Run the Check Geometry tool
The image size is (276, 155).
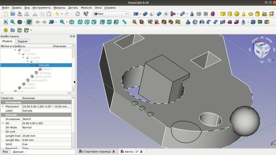tap(192, 14)
